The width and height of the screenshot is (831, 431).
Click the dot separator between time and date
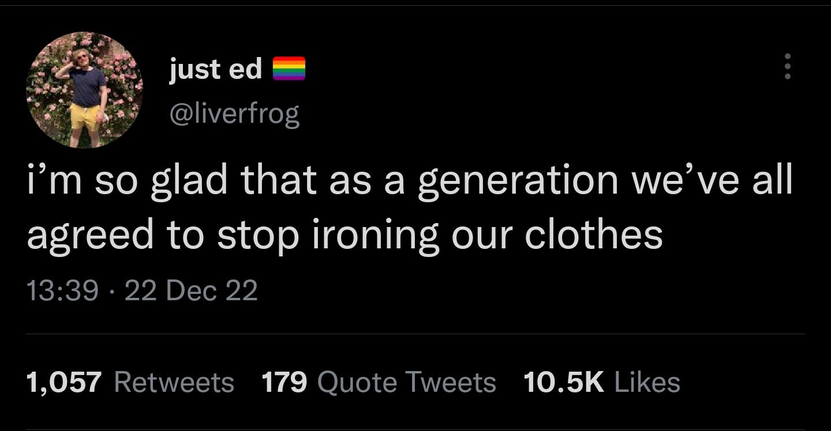point(111,290)
